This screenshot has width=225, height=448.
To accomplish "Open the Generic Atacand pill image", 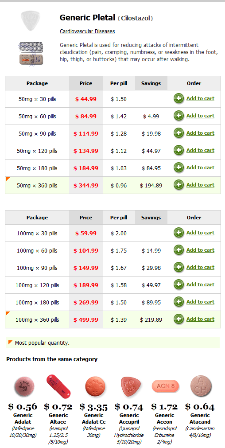I will (201, 386).
